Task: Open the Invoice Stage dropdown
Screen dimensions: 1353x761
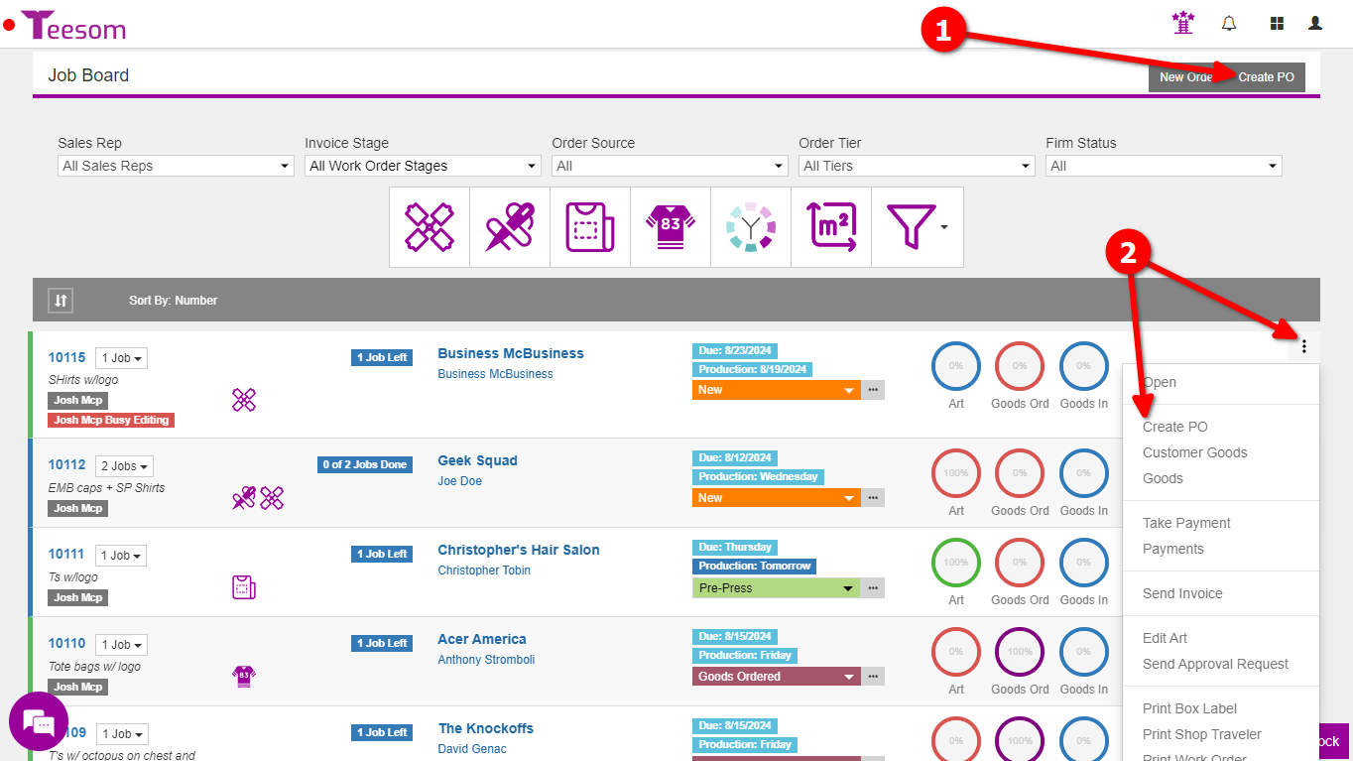Action: click(423, 166)
